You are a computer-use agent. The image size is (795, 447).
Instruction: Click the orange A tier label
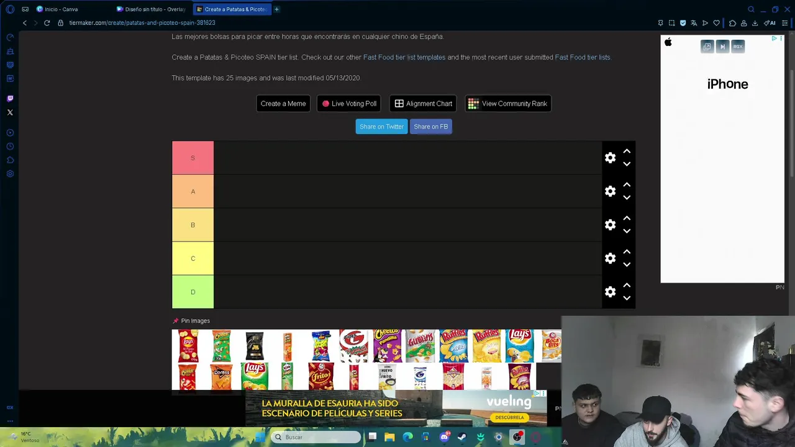pyautogui.click(x=193, y=191)
